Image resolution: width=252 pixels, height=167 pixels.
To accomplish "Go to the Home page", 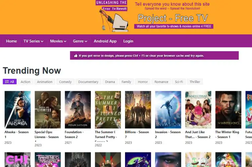I will point(11,41).
